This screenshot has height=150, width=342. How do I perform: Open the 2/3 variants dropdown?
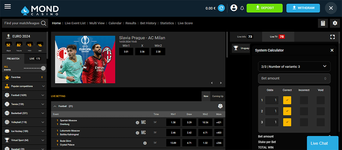click(294, 67)
